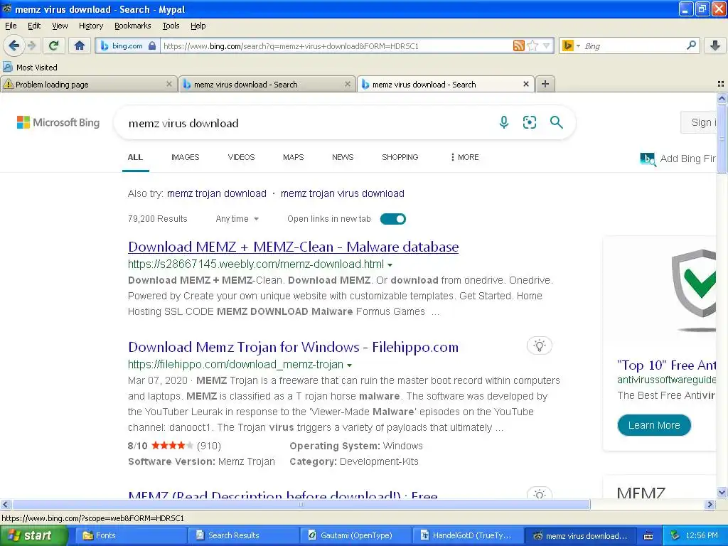Screen dimensions: 728x546
Task: Open Download MEMZ + MEMZ-Clean result link
Action: click(x=294, y=247)
